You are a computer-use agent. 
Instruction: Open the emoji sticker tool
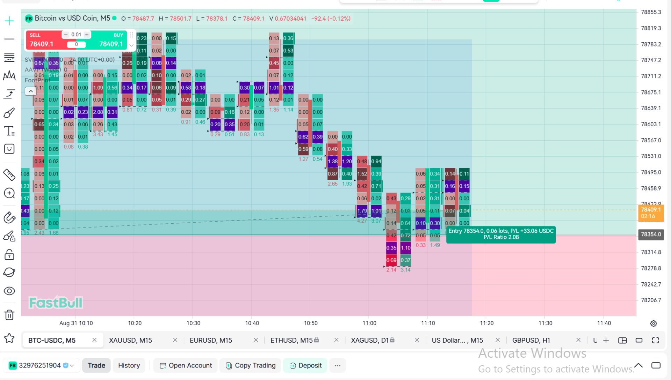[9, 149]
